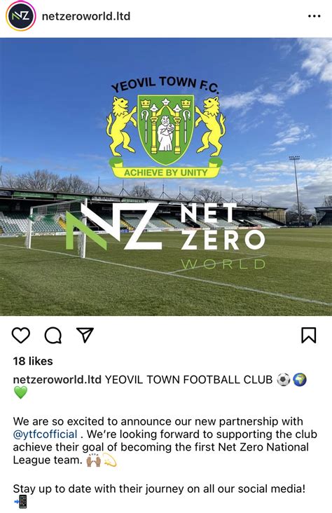Tap the phone emoji below the caption
This screenshot has width=332, height=513.
pos(20,502)
